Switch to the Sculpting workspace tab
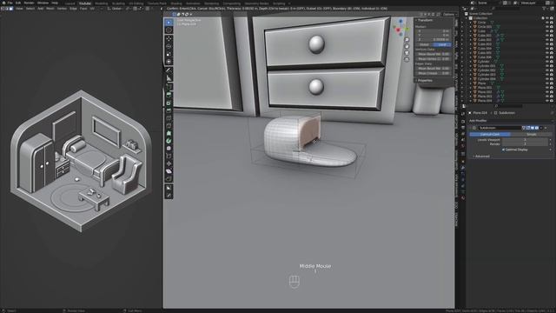The image size is (556, 313). click(x=118, y=3)
